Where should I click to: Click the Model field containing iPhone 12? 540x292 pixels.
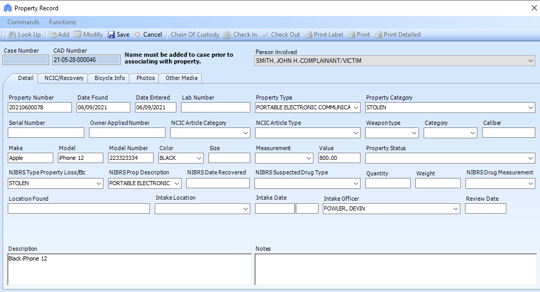click(x=81, y=158)
